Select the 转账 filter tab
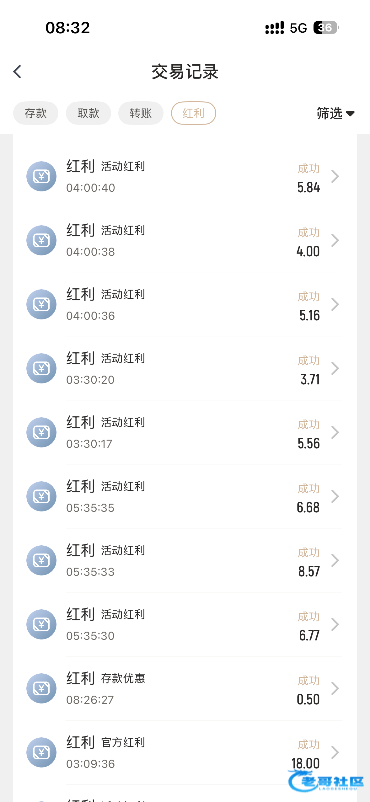The width and height of the screenshot is (370, 802). click(x=141, y=113)
